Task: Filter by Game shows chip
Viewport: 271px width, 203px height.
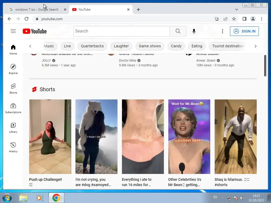Action: click(150, 46)
